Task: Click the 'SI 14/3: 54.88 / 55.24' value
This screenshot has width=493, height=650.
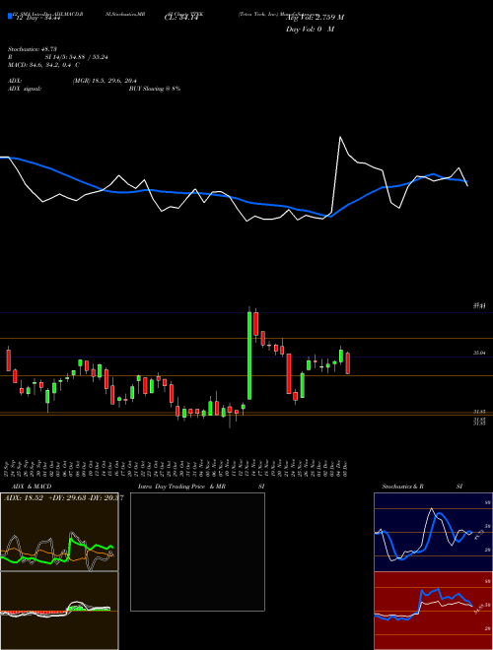Action: coord(77,57)
